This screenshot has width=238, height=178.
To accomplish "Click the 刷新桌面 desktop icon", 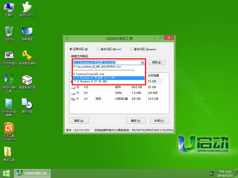I will click(x=27, y=33).
